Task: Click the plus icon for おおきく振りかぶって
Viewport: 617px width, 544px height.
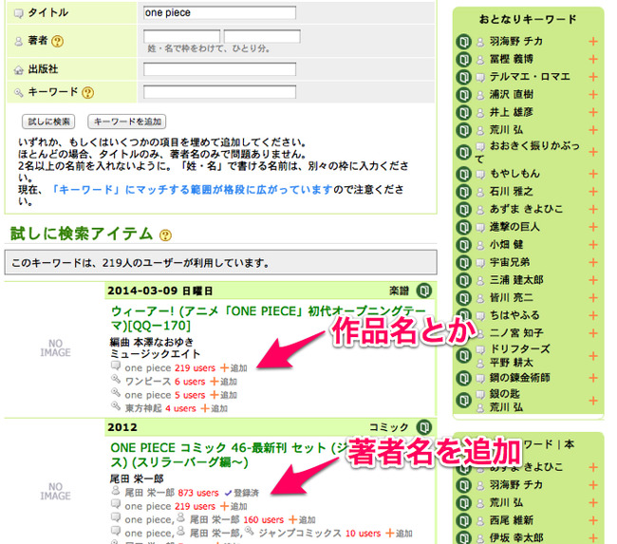Action: [593, 152]
